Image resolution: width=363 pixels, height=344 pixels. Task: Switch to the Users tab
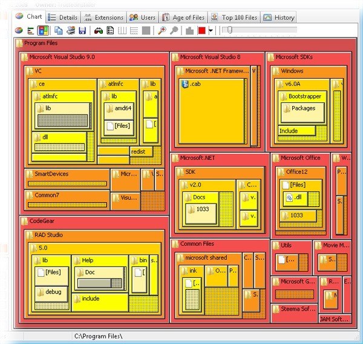[x=142, y=18]
